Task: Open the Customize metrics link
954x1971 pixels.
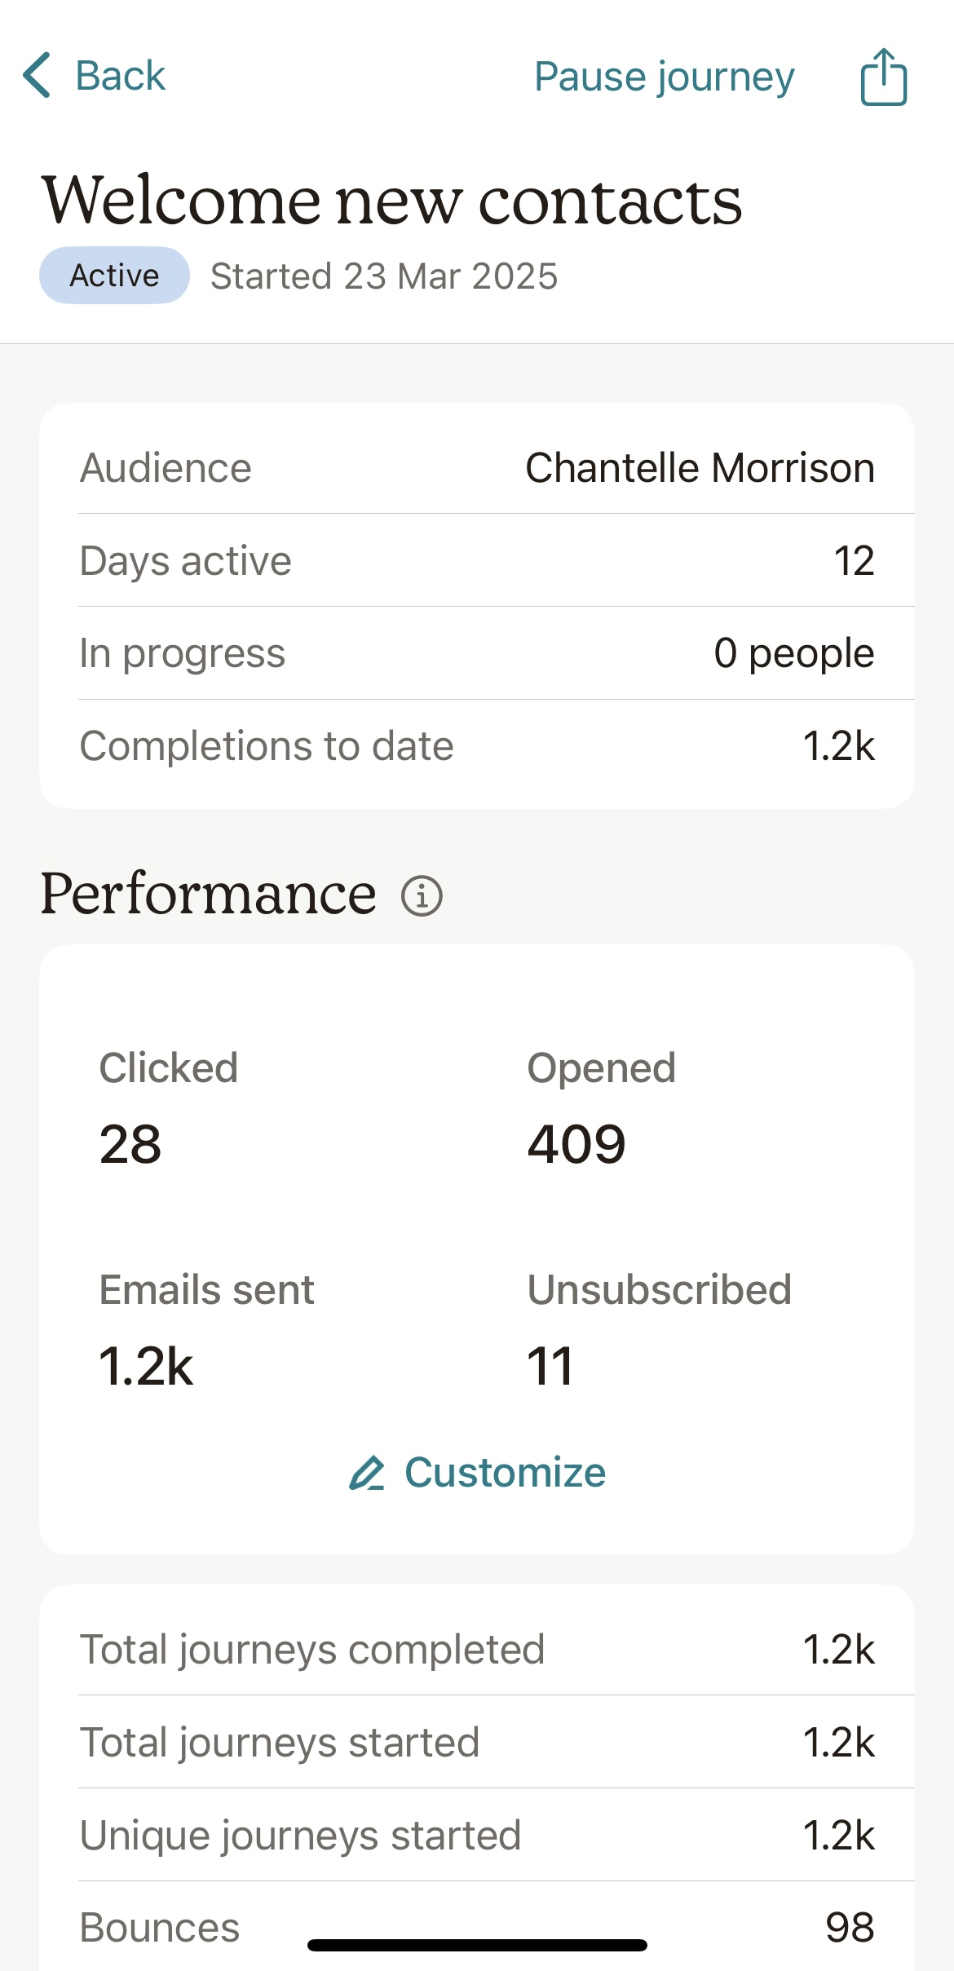Action: pyautogui.click(x=505, y=1473)
